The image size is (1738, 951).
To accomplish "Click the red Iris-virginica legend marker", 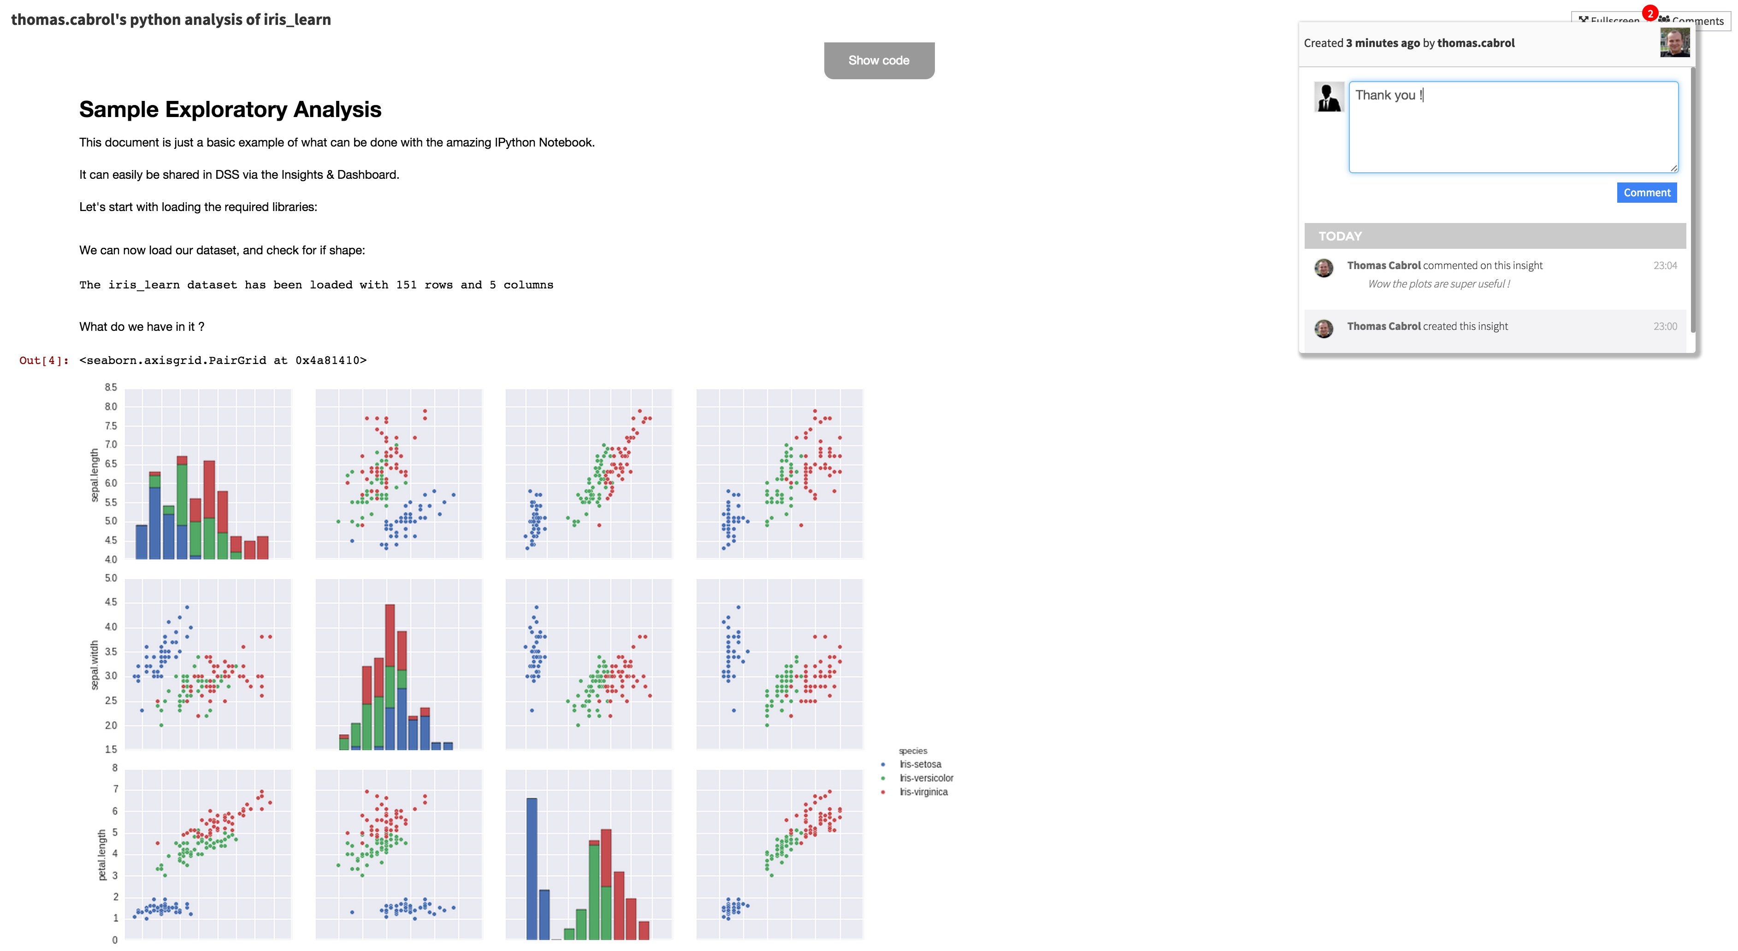I will 882,792.
